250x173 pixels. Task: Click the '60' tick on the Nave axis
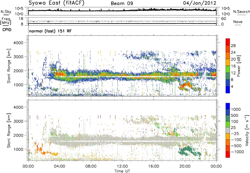223,19
